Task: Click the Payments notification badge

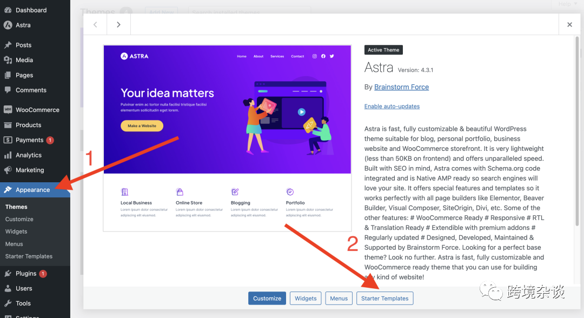Action: (50, 140)
